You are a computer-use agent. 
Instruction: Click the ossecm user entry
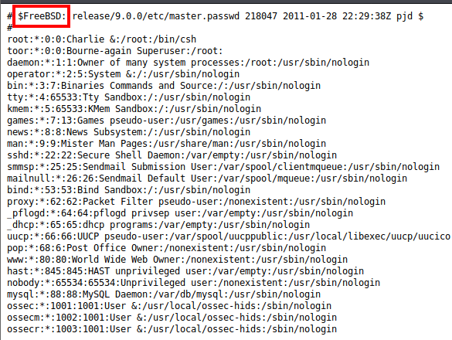tap(172, 318)
